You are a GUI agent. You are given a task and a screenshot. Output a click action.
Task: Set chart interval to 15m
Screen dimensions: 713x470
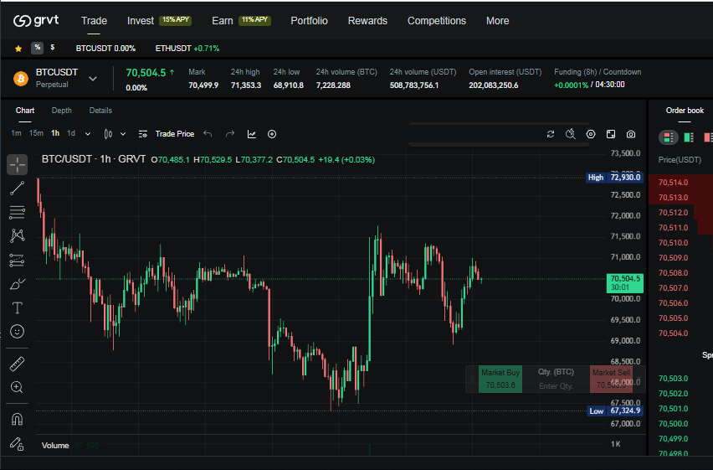(x=36, y=133)
